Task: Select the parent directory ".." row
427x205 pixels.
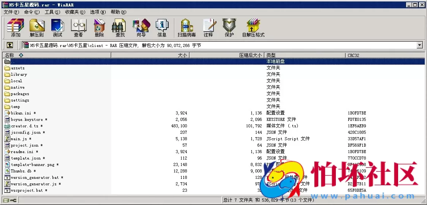Action: 214,62
